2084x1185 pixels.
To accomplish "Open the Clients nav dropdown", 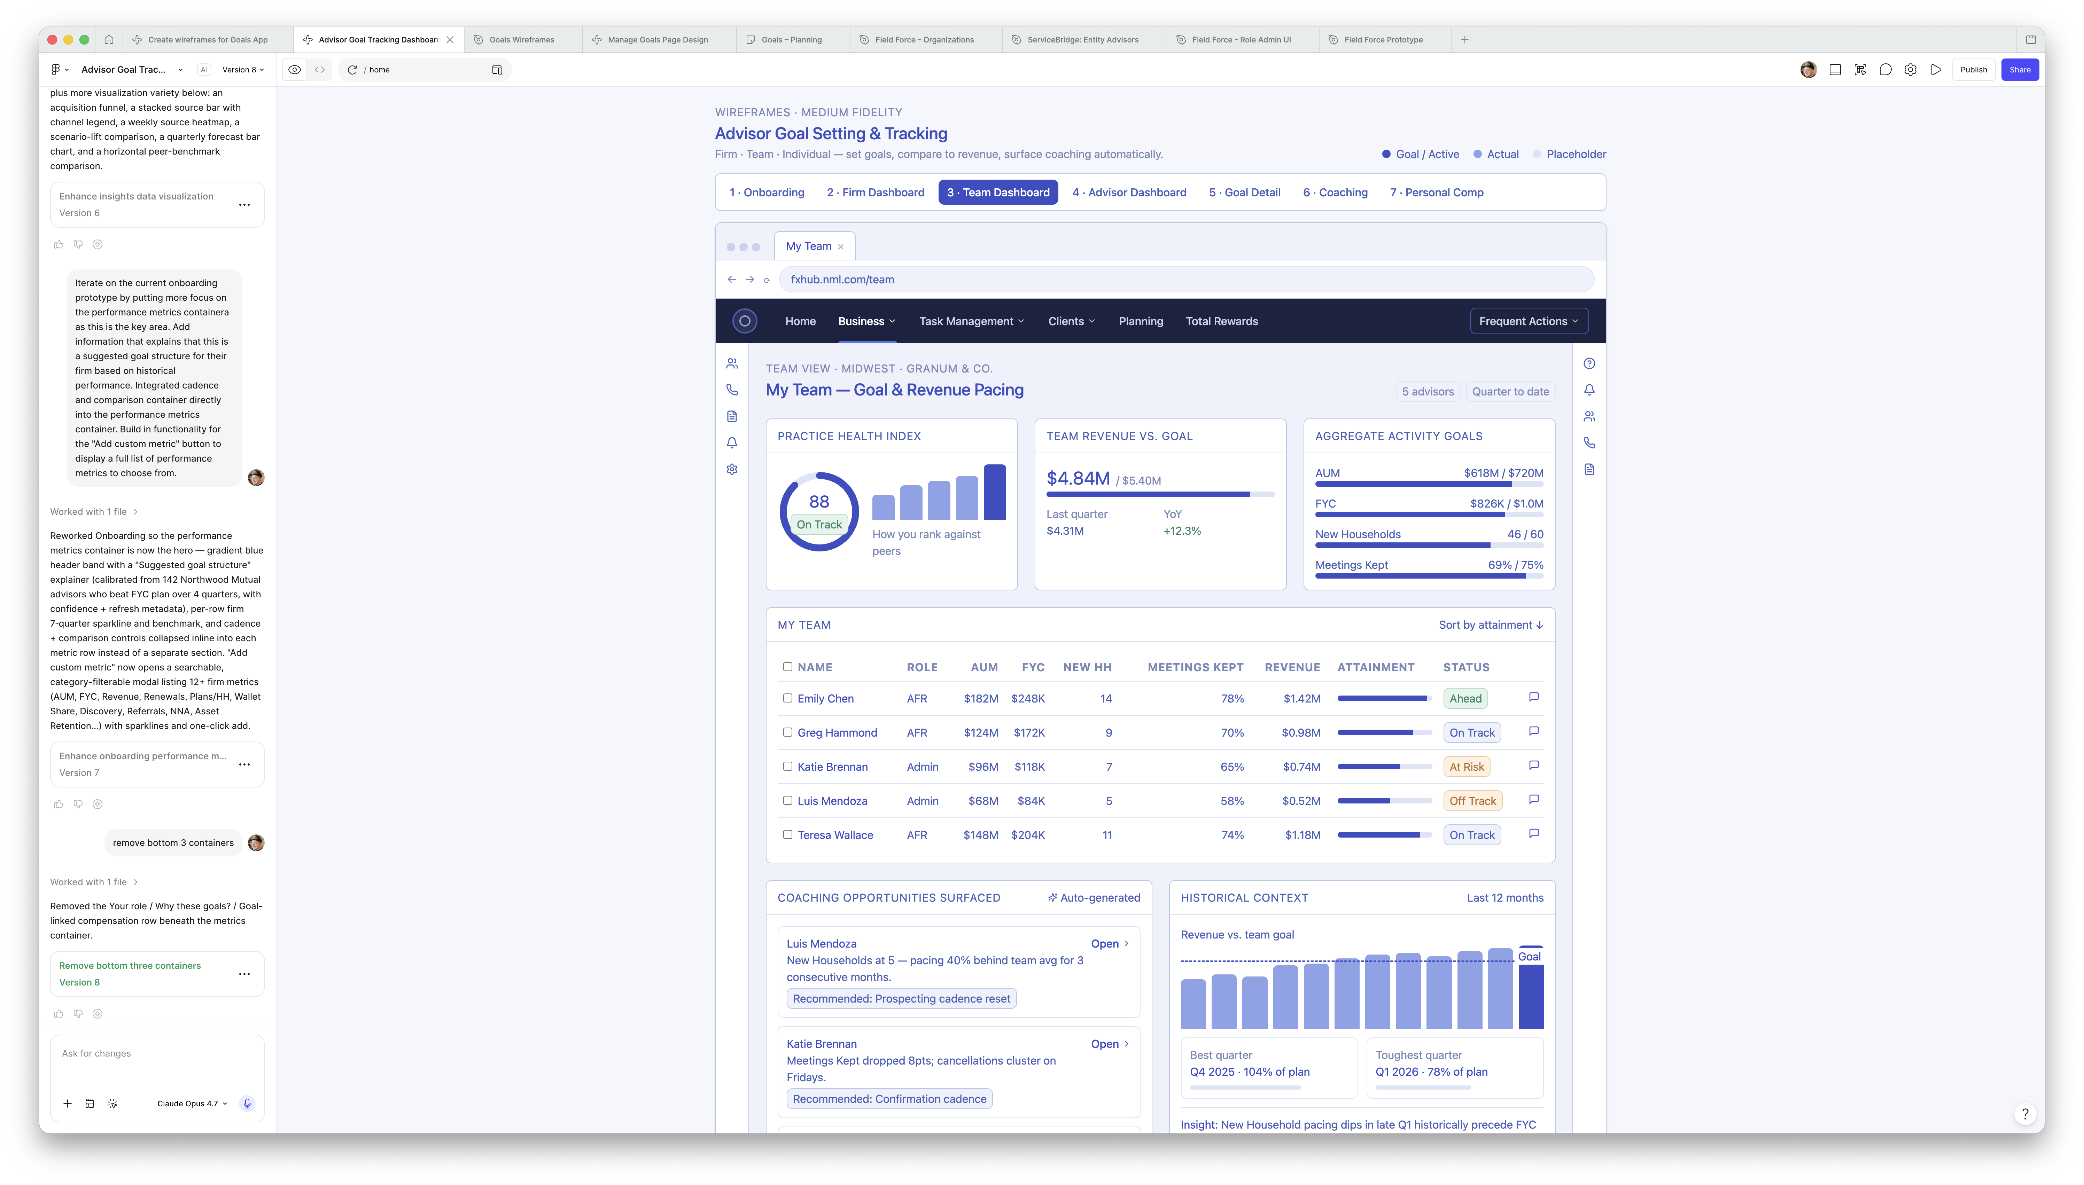I will coord(1072,321).
